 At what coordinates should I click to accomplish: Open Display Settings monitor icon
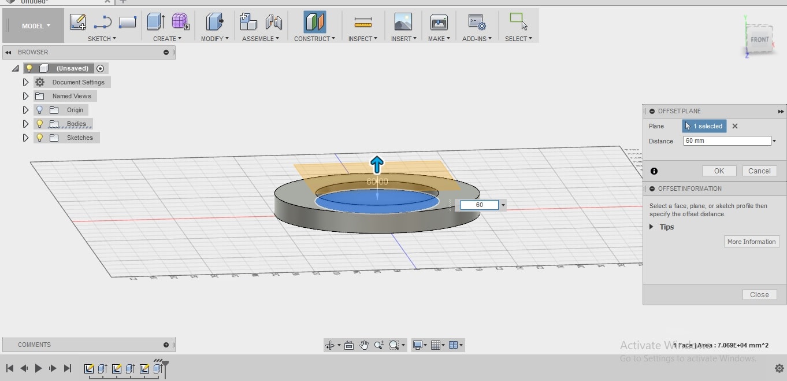point(418,345)
